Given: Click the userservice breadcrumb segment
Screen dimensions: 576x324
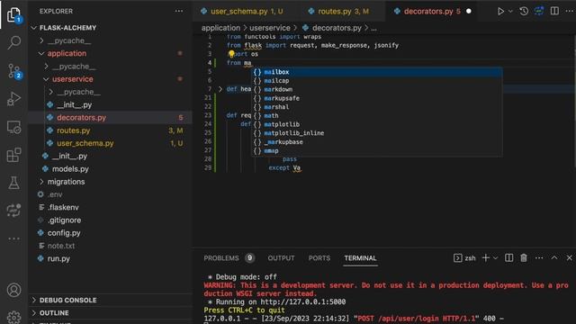Looking at the screenshot, I should [x=270, y=28].
